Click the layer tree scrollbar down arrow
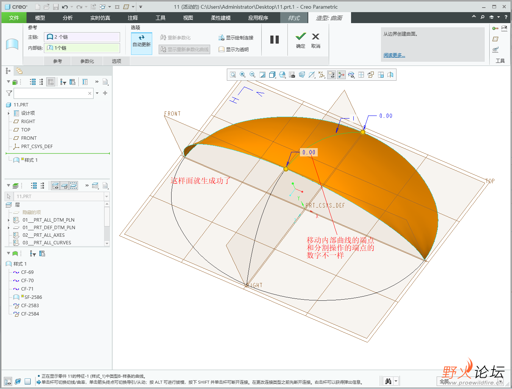The image size is (512, 389). point(107,244)
